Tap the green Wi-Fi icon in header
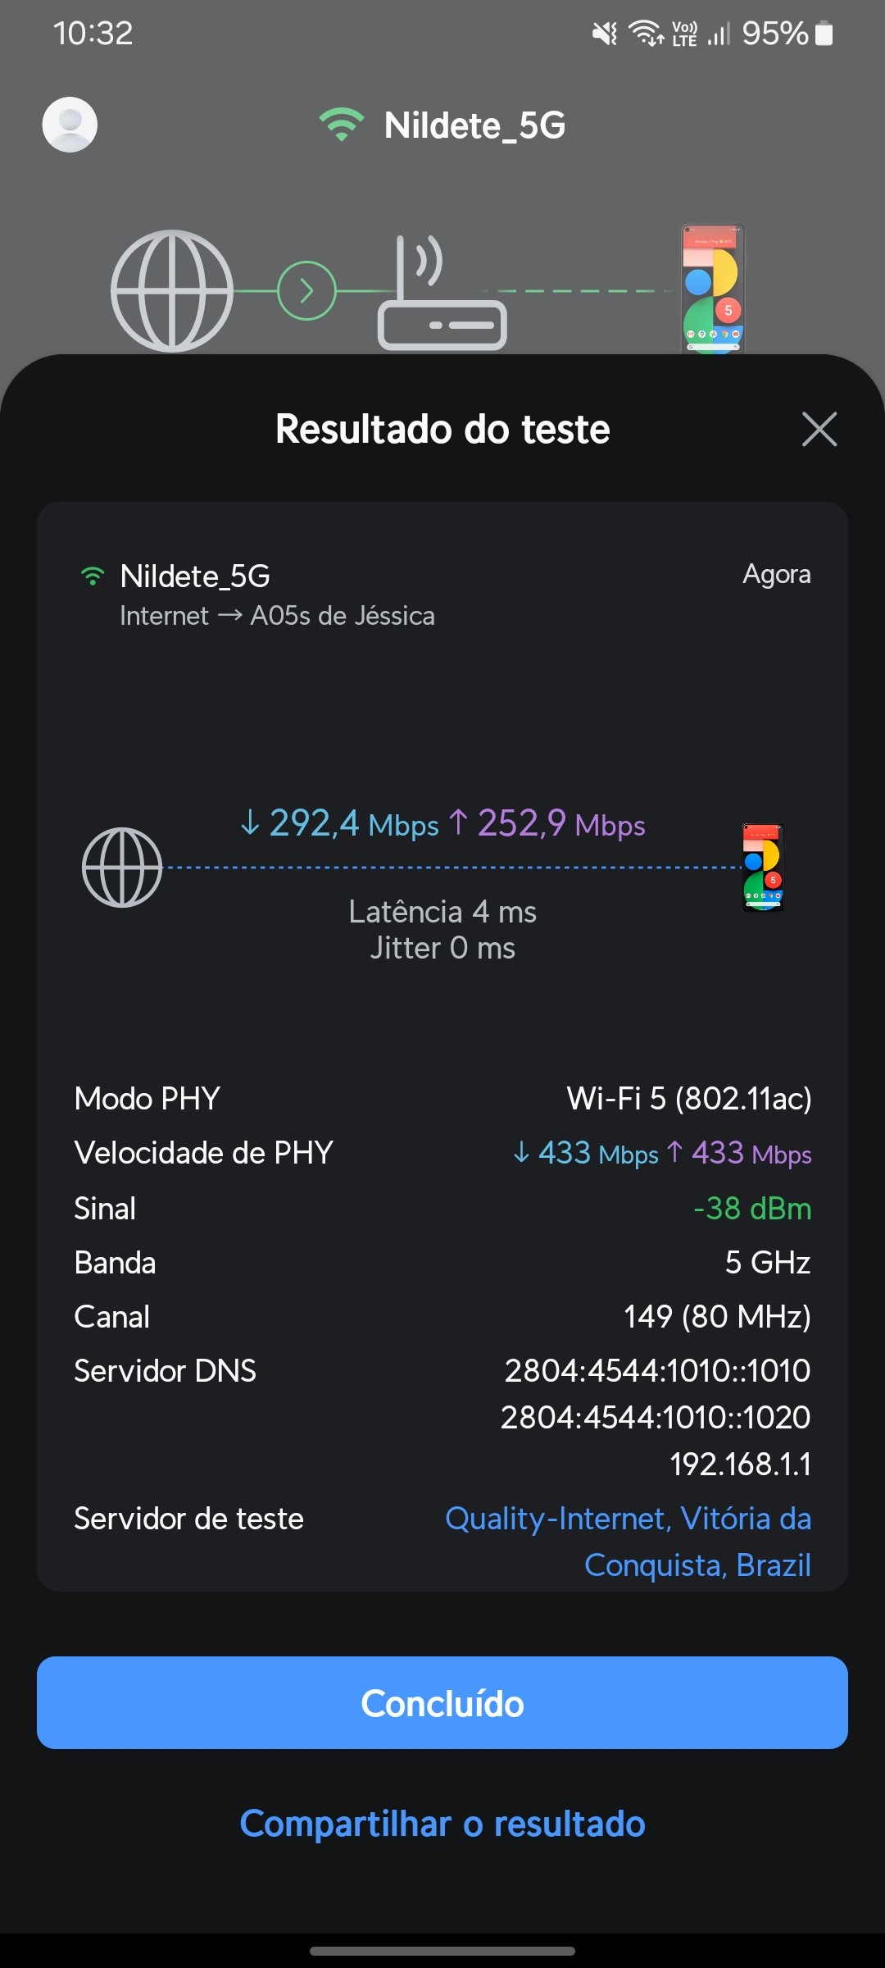This screenshot has height=1968, width=885. (342, 125)
